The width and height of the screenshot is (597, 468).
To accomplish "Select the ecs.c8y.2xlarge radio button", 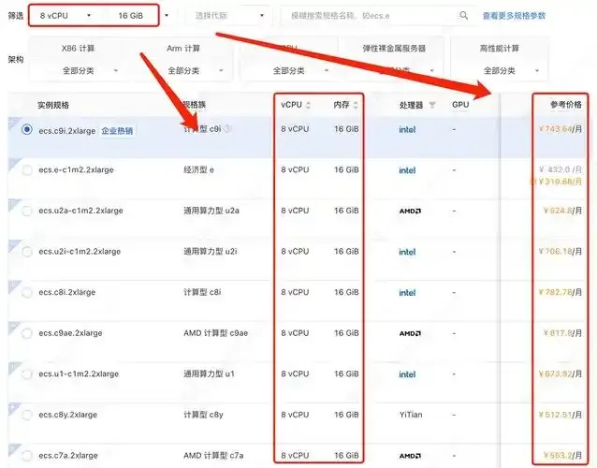I will (27, 415).
